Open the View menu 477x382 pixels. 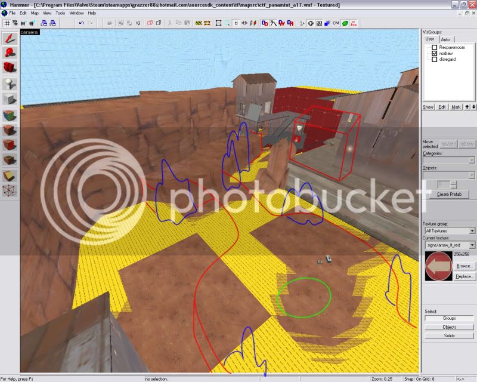[47, 13]
